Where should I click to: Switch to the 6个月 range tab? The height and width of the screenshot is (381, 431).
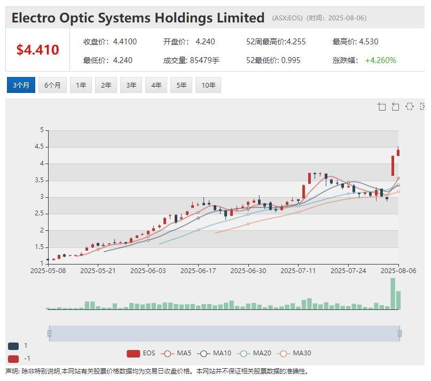tap(52, 85)
